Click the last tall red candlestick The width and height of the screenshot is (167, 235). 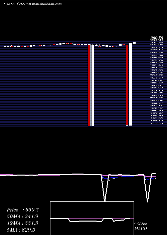(127, 85)
